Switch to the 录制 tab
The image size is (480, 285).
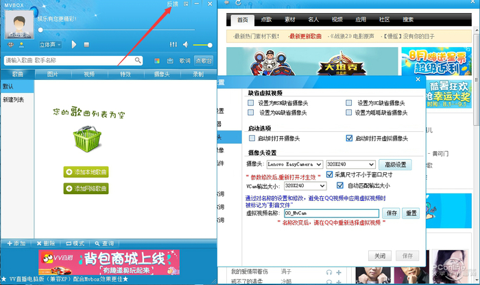[x=198, y=74]
